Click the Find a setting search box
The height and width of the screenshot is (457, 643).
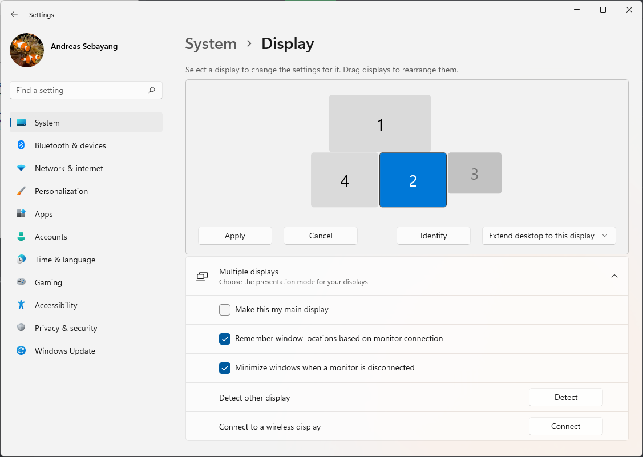pos(80,90)
